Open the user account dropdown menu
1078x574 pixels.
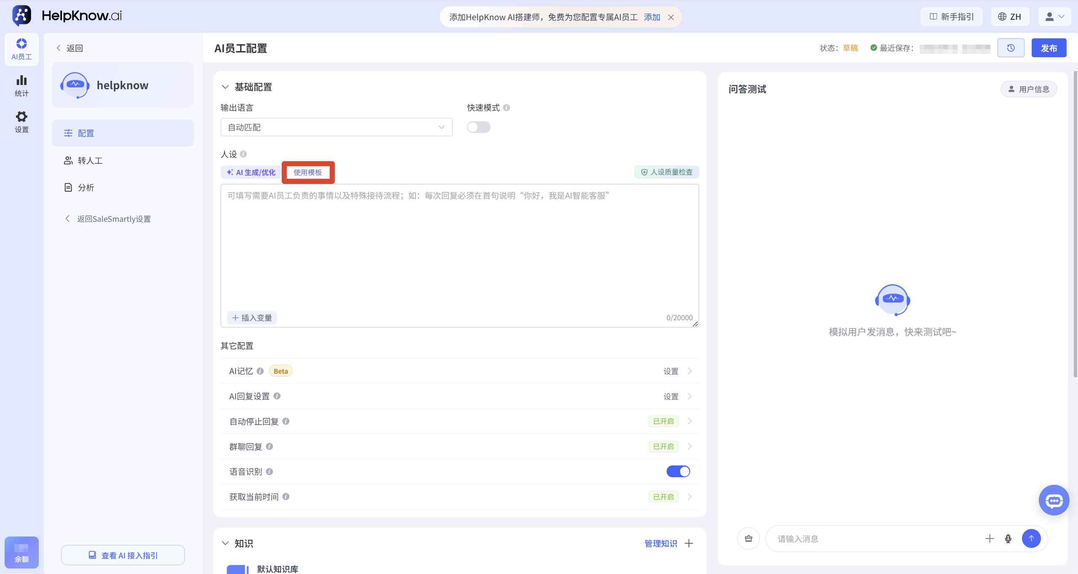(1054, 17)
